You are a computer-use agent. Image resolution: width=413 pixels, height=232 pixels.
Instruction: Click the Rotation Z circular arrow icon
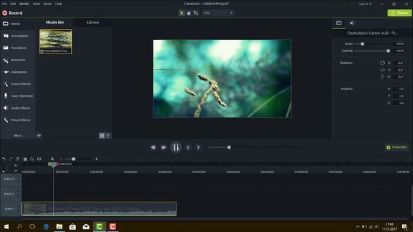click(x=382, y=63)
